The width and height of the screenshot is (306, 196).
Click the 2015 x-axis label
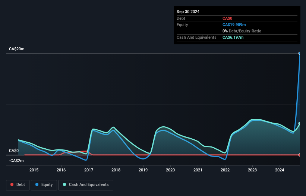[x=34, y=170]
